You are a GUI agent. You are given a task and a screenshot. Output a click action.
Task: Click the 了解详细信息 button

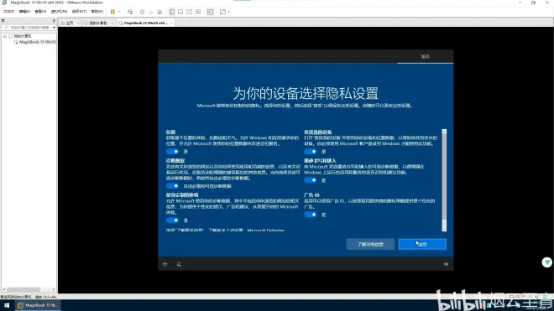[370, 244]
